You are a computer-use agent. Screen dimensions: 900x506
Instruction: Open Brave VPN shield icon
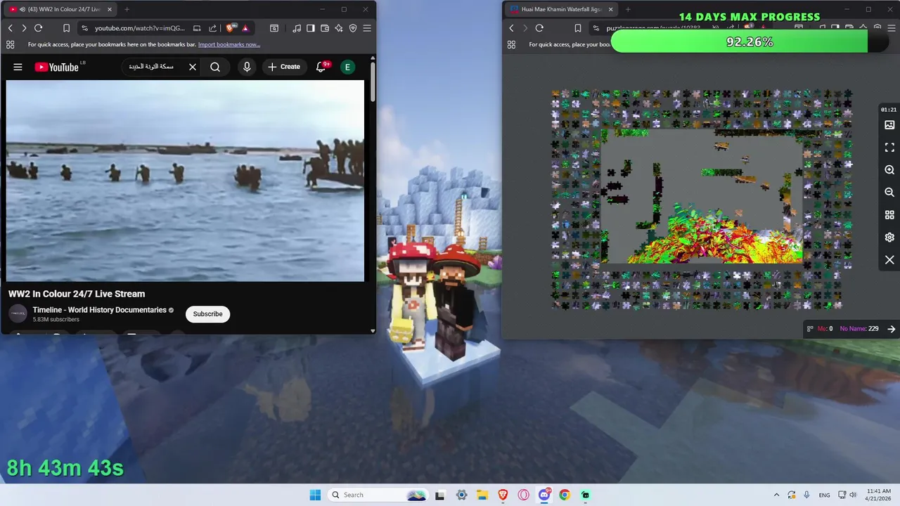click(x=353, y=28)
